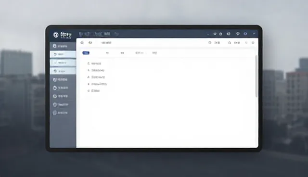
Task: Click the checkmark icon at the header's far right
Action: pos(254,34)
